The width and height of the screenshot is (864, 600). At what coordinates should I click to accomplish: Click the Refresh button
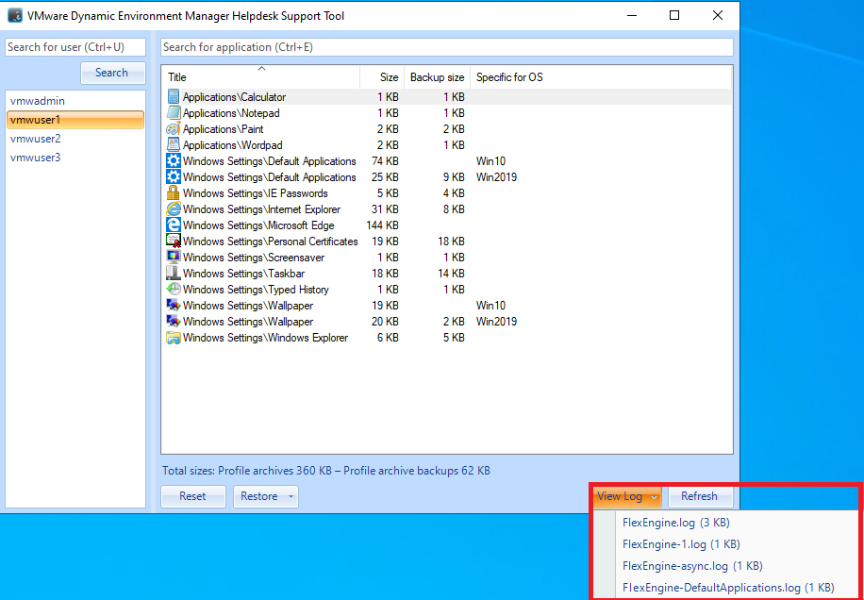pyautogui.click(x=699, y=497)
